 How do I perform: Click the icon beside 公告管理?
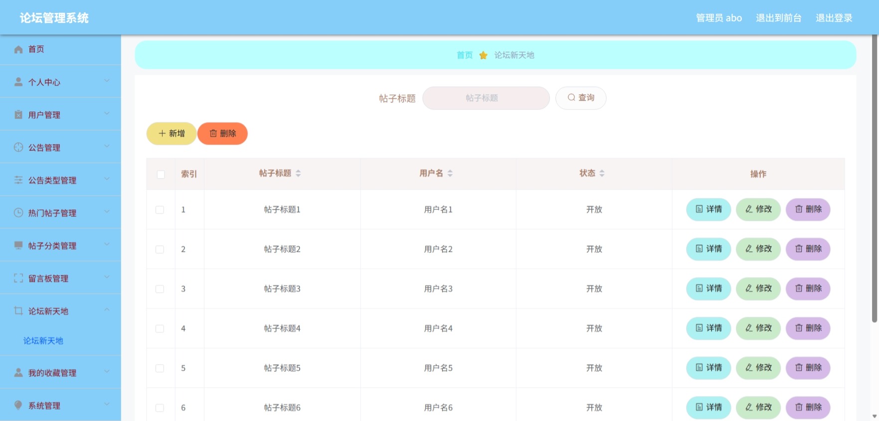click(x=18, y=147)
